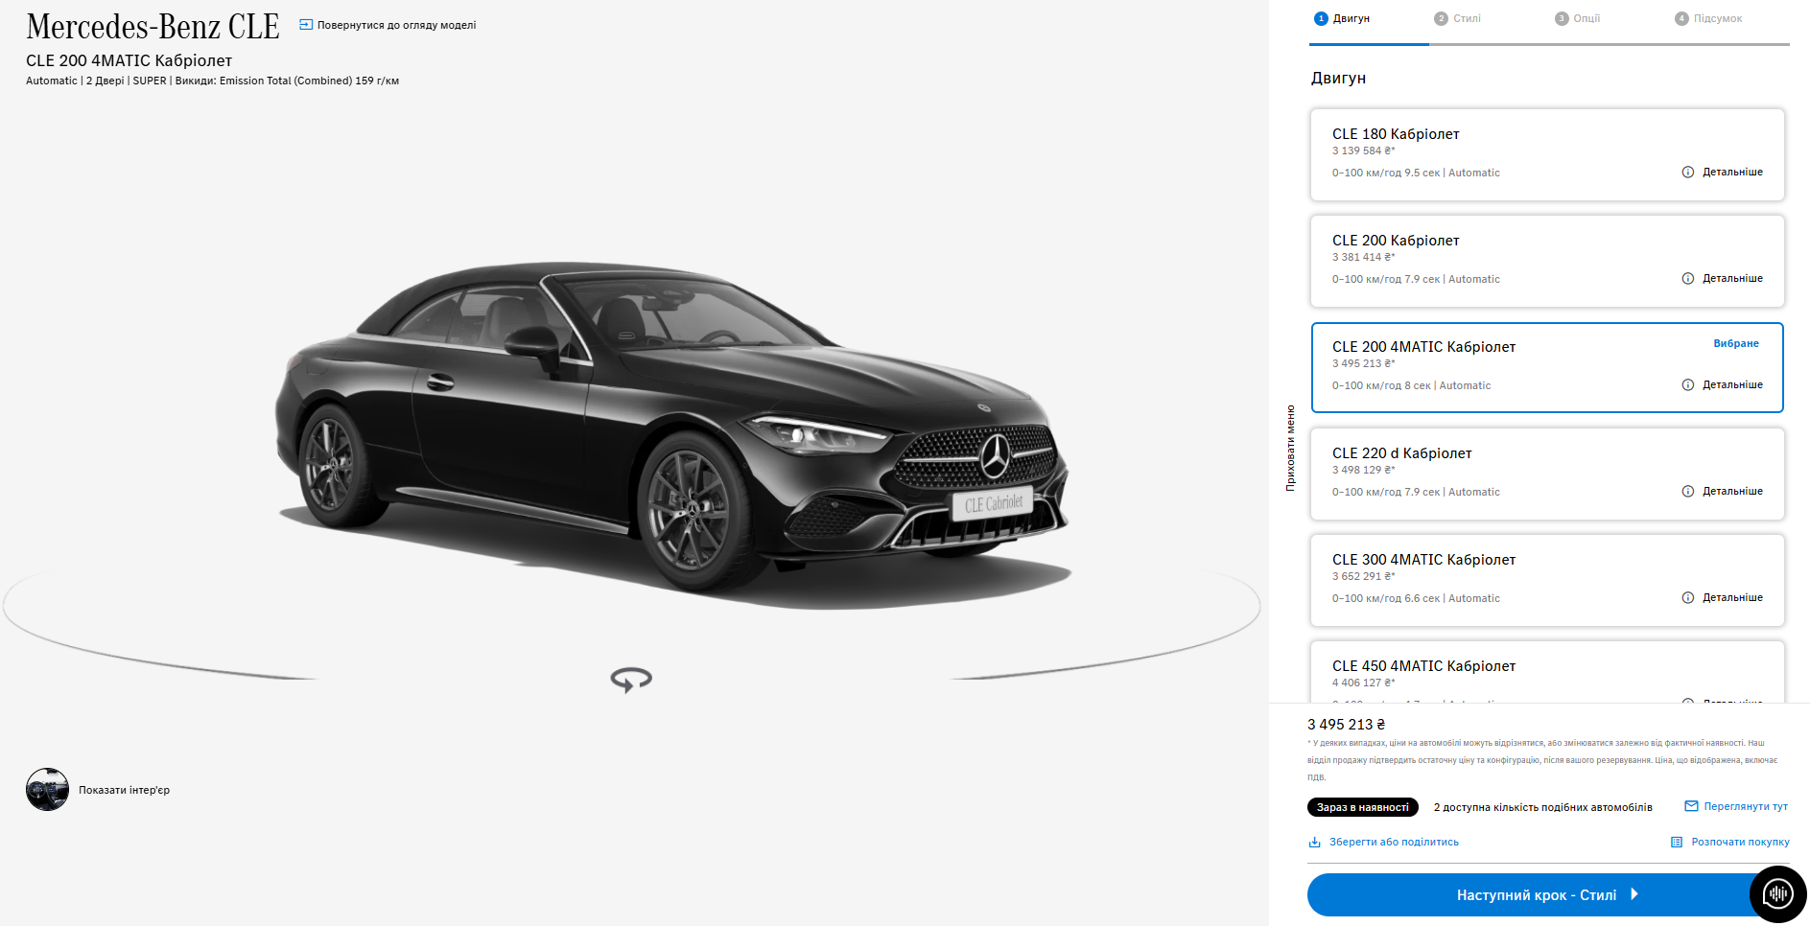Open the Опції step tab
Image resolution: width=1810 pixels, height=926 pixels.
(1578, 18)
